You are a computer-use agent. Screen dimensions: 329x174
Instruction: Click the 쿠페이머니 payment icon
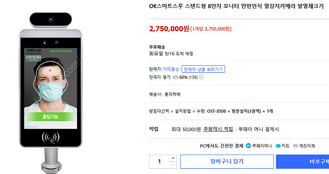click(248, 146)
